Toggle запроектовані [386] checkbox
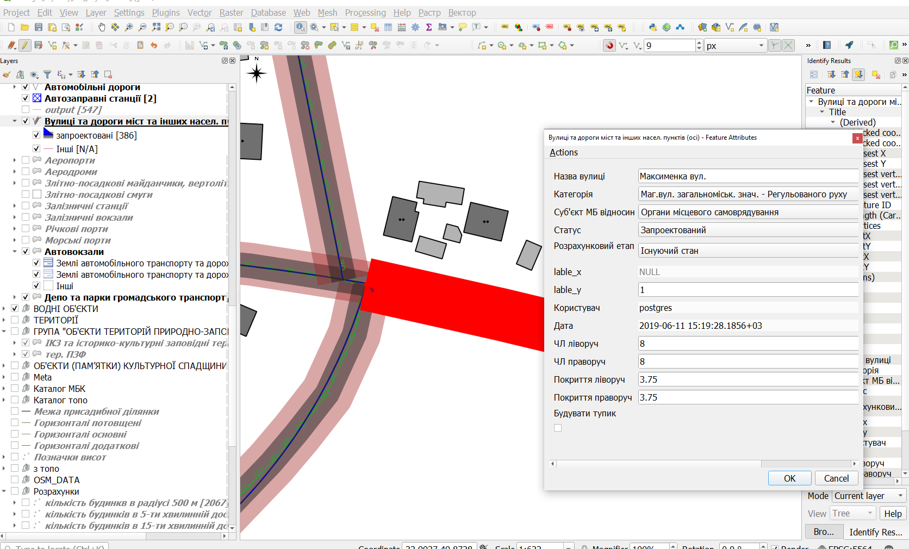 pos(36,135)
